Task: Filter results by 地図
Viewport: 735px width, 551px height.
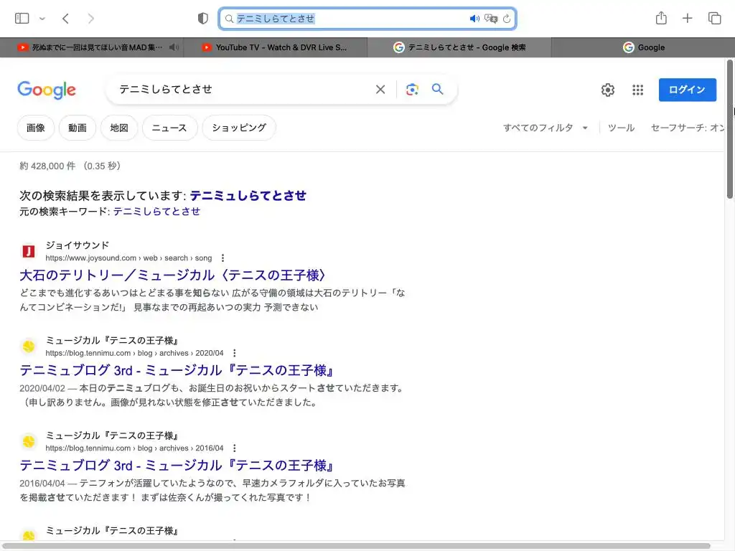Action: pos(119,128)
